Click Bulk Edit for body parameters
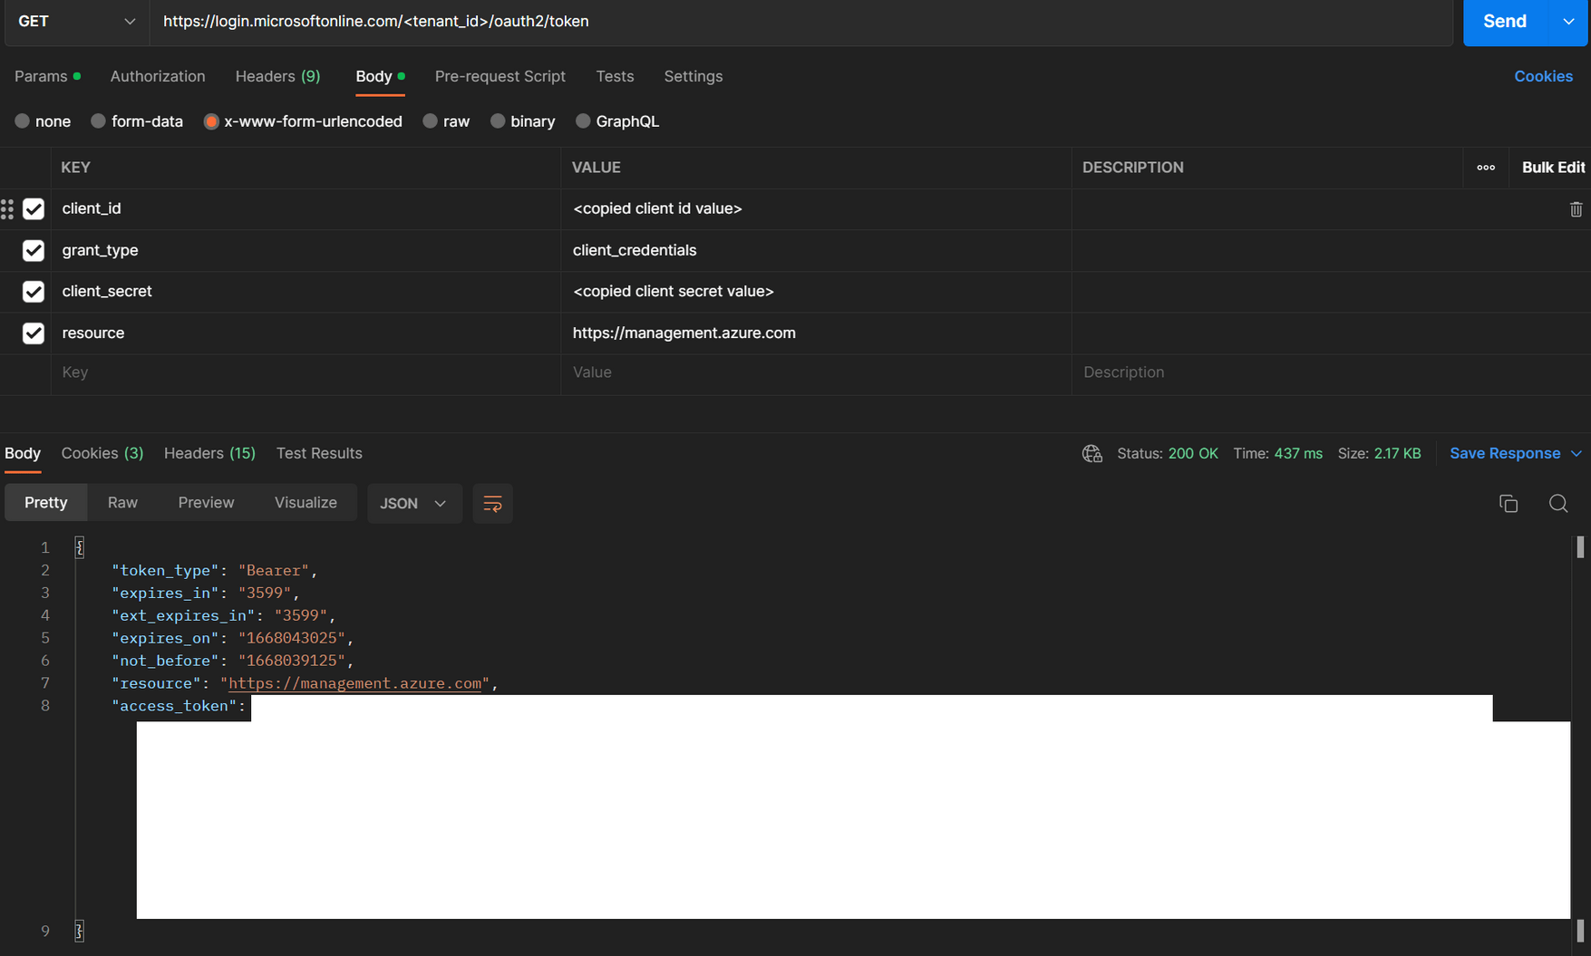The height and width of the screenshot is (956, 1591). click(x=1553, y=168)
